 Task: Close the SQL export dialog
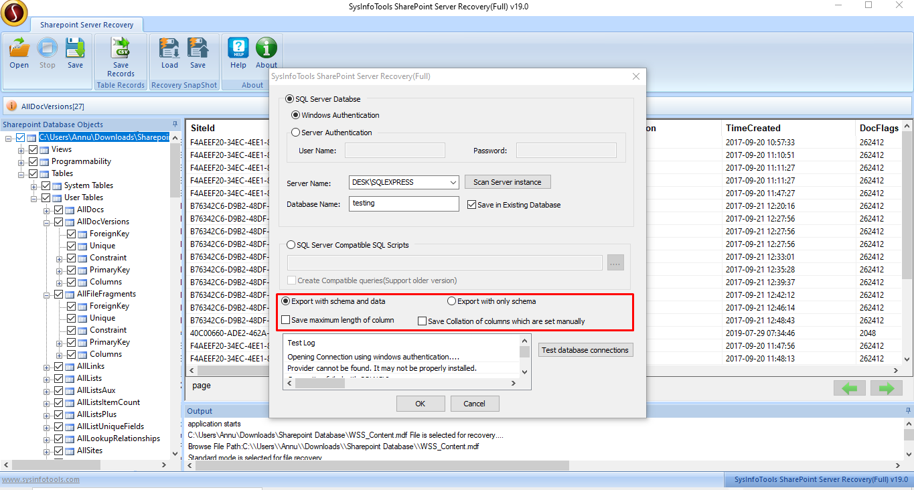point(635,76)
